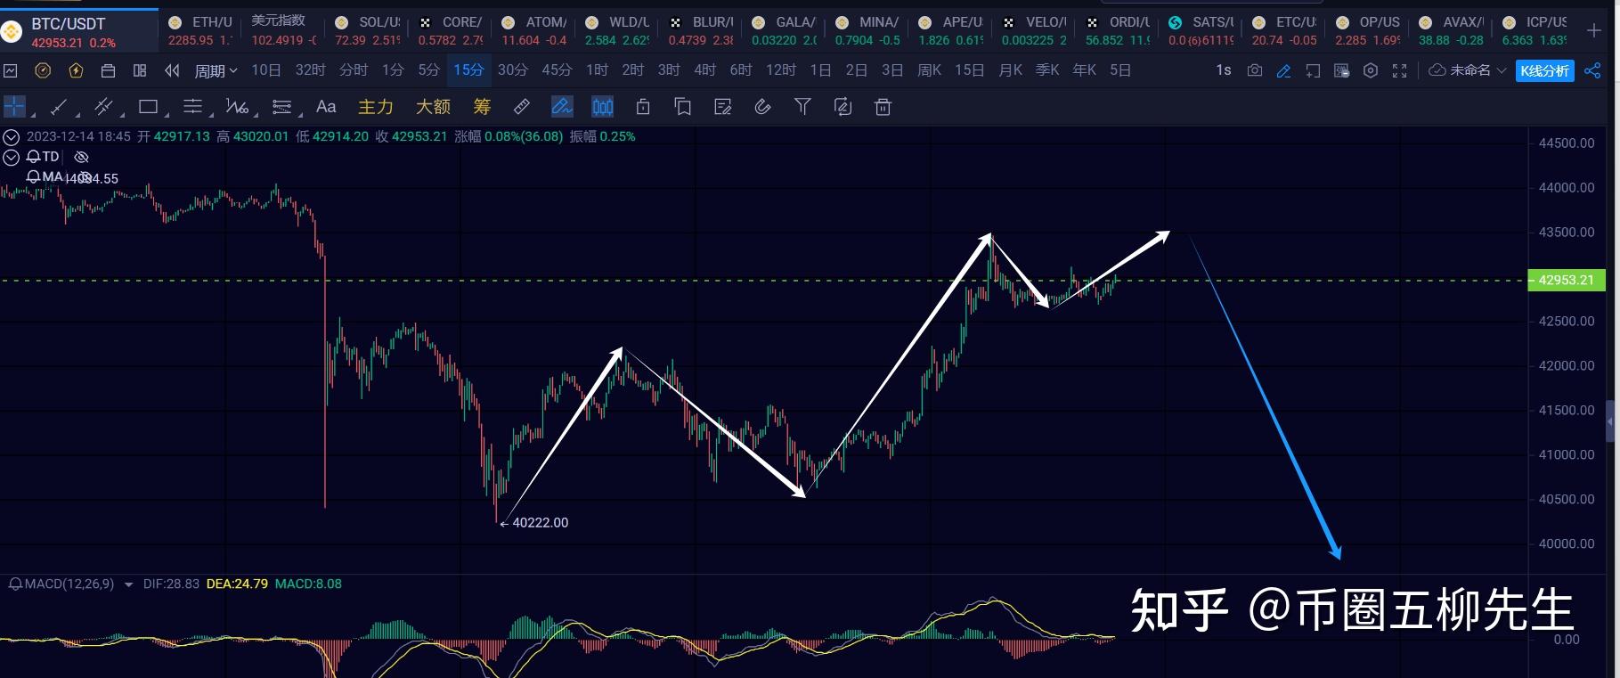
Task: Expand the 周期 period dropdown
Action: point(216,70)
